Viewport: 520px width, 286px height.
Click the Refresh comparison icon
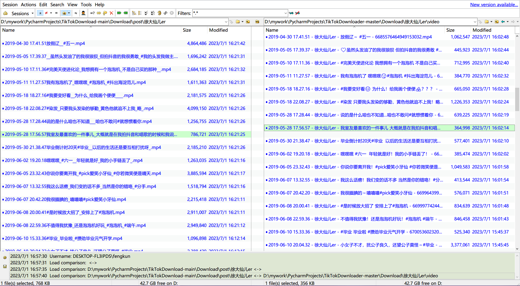pos(165,13)
